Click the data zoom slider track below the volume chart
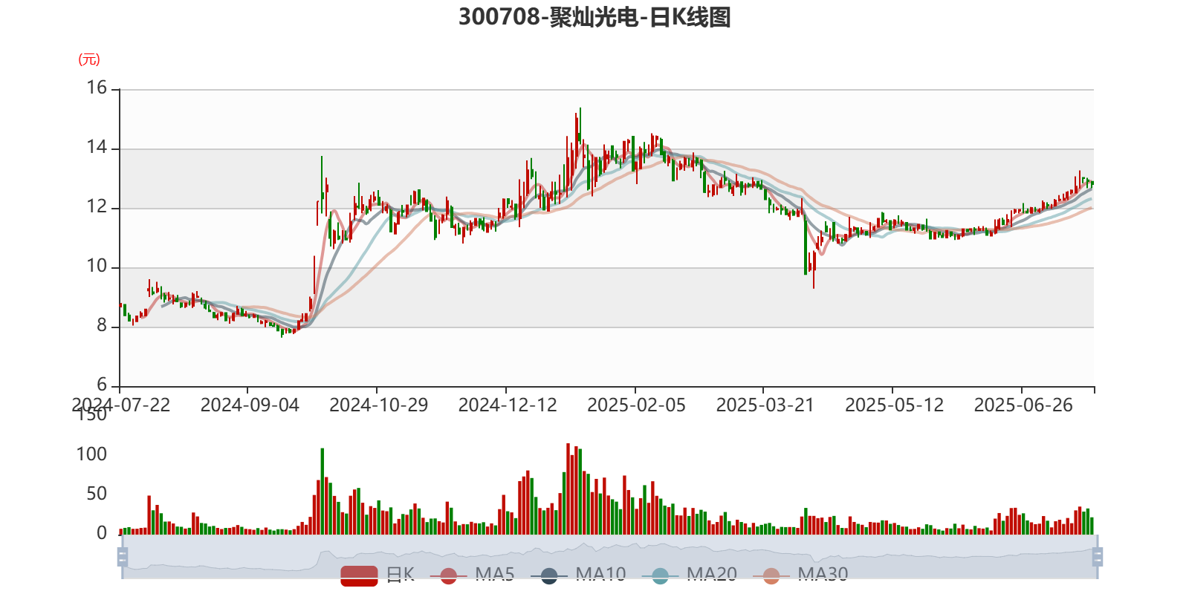1189x594 pixels. pos(609,557)
